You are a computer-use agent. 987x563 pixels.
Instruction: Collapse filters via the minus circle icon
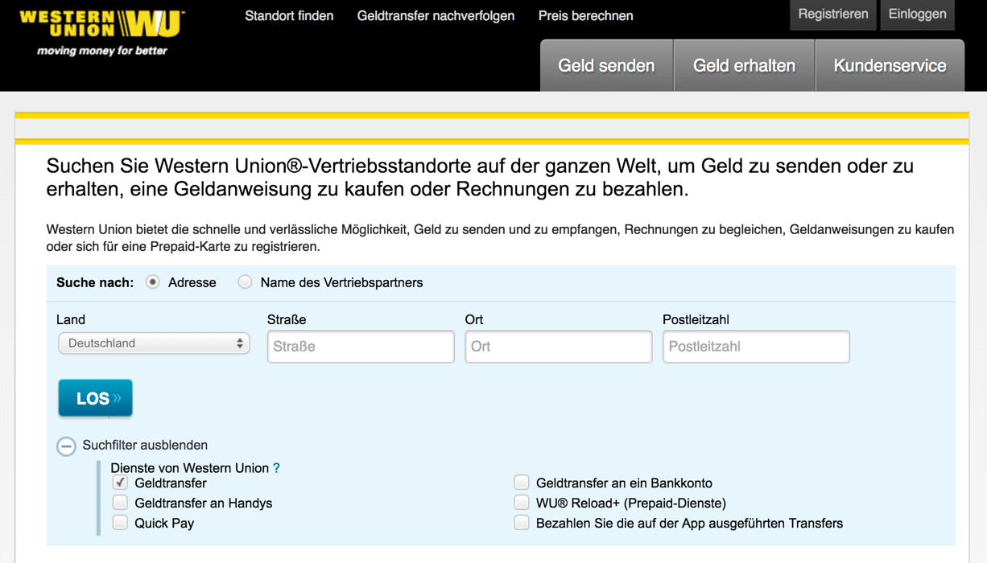[x=66, y=446]
